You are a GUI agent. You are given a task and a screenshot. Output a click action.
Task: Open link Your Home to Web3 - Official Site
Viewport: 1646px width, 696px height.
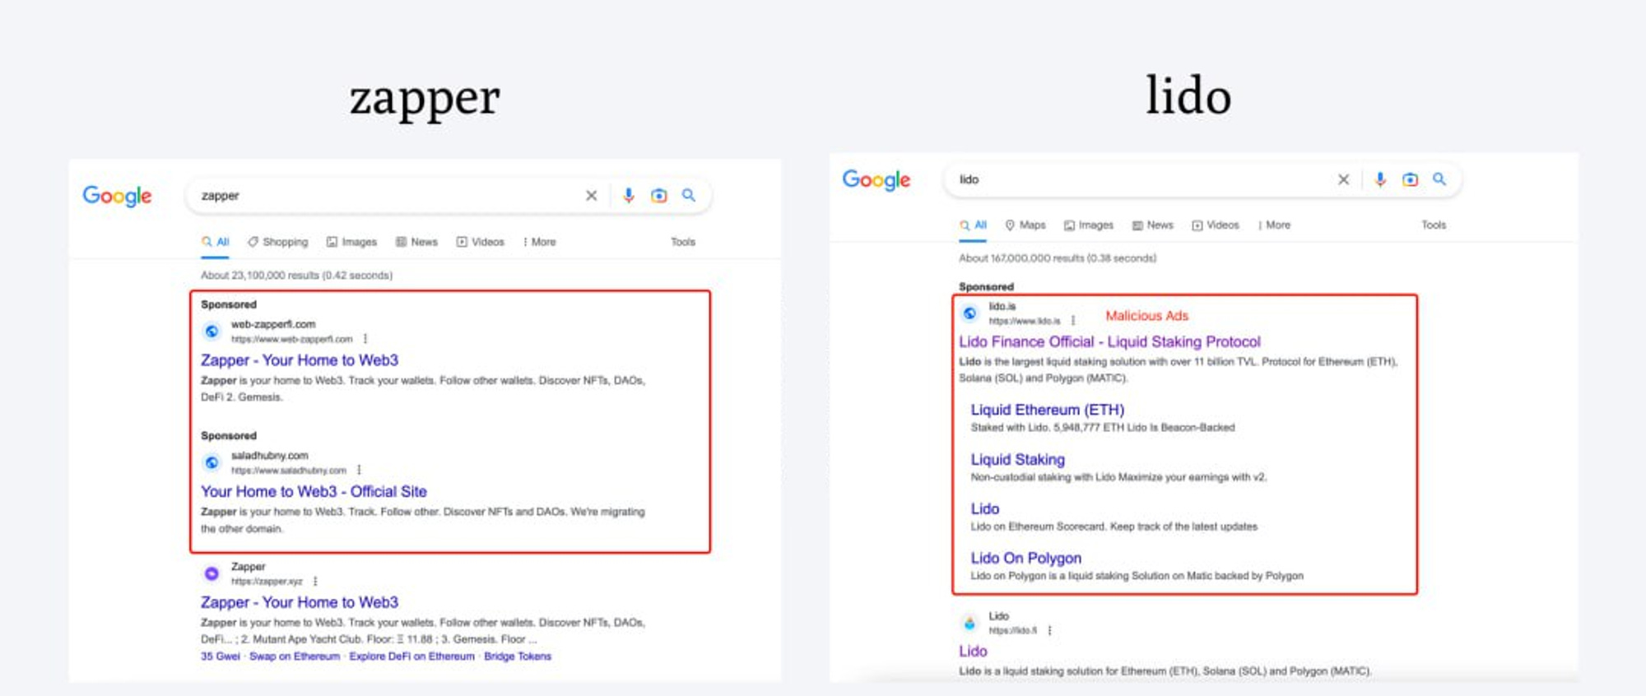314,491
